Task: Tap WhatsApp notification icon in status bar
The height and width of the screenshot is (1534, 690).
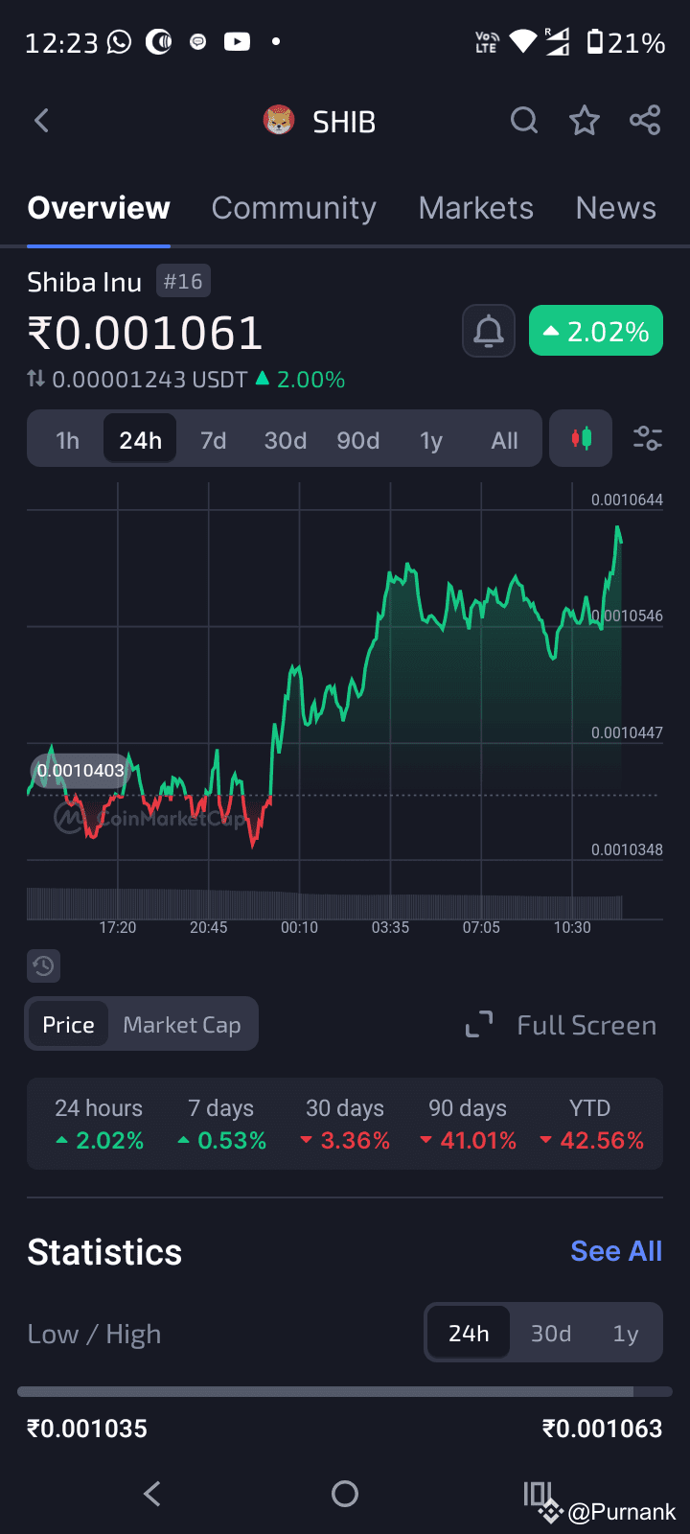Action: click(119, 42)
